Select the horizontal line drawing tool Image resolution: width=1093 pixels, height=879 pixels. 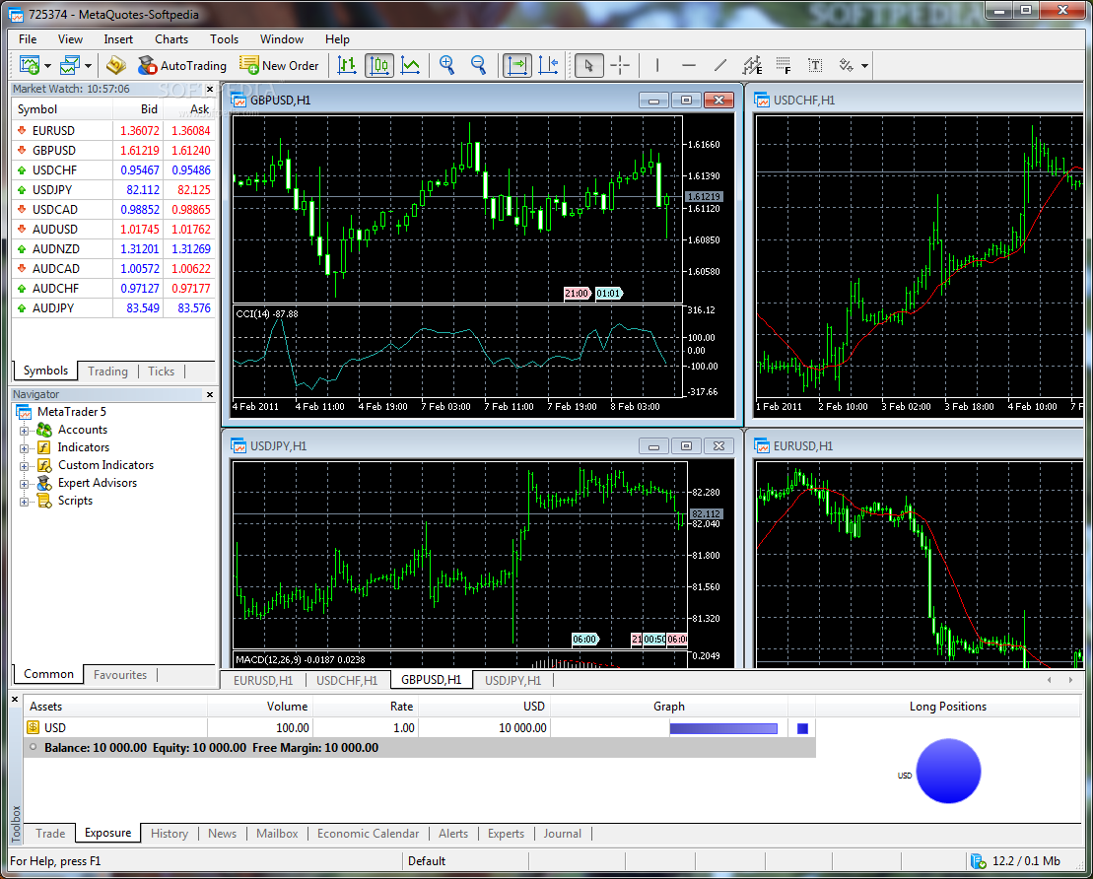coord(689,65)
